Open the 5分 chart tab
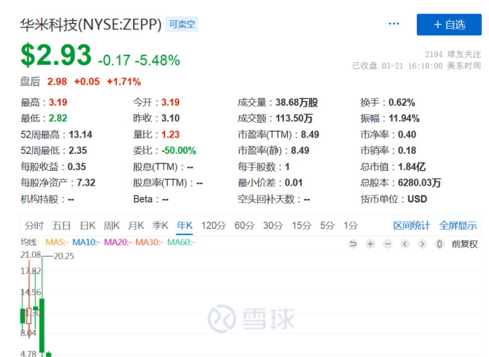 point(327,225)
